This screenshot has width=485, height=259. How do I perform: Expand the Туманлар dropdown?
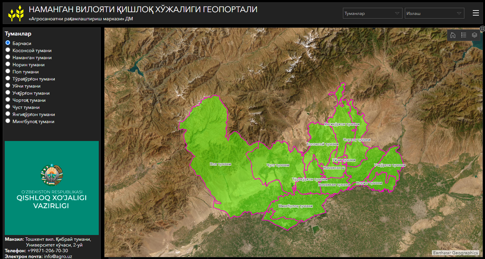372,14
